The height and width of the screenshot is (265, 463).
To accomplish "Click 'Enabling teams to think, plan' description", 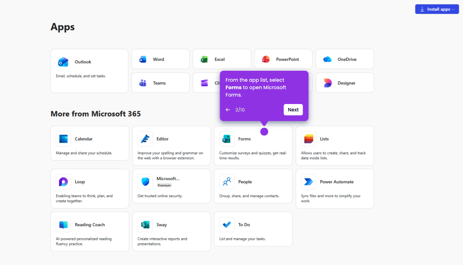I will 84,198.
